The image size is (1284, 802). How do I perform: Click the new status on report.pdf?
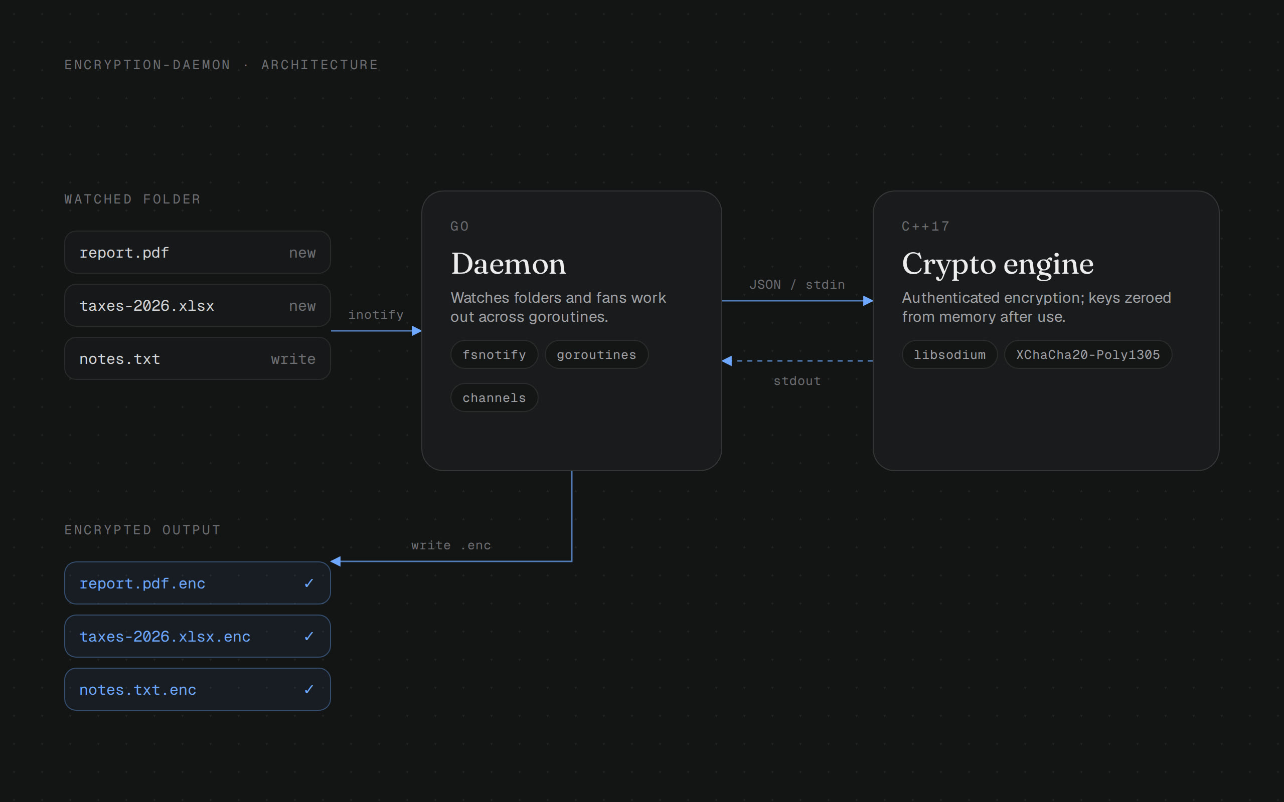302,253
